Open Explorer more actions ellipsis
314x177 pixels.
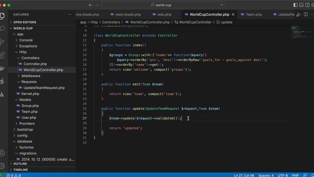point(70,14)
